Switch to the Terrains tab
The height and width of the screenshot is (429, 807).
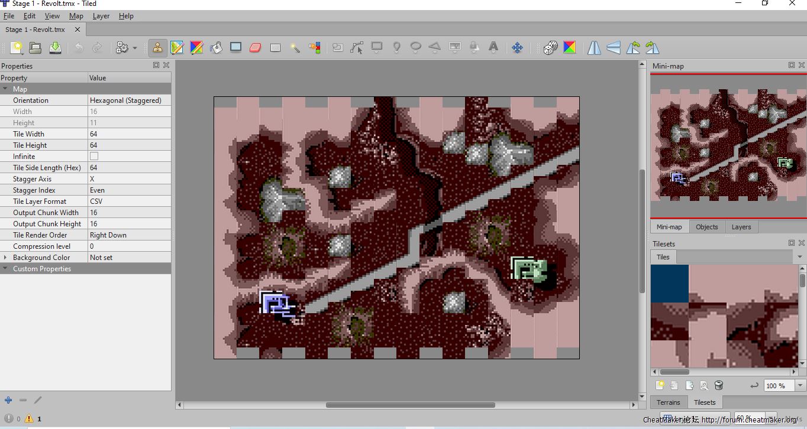(668, 402)
